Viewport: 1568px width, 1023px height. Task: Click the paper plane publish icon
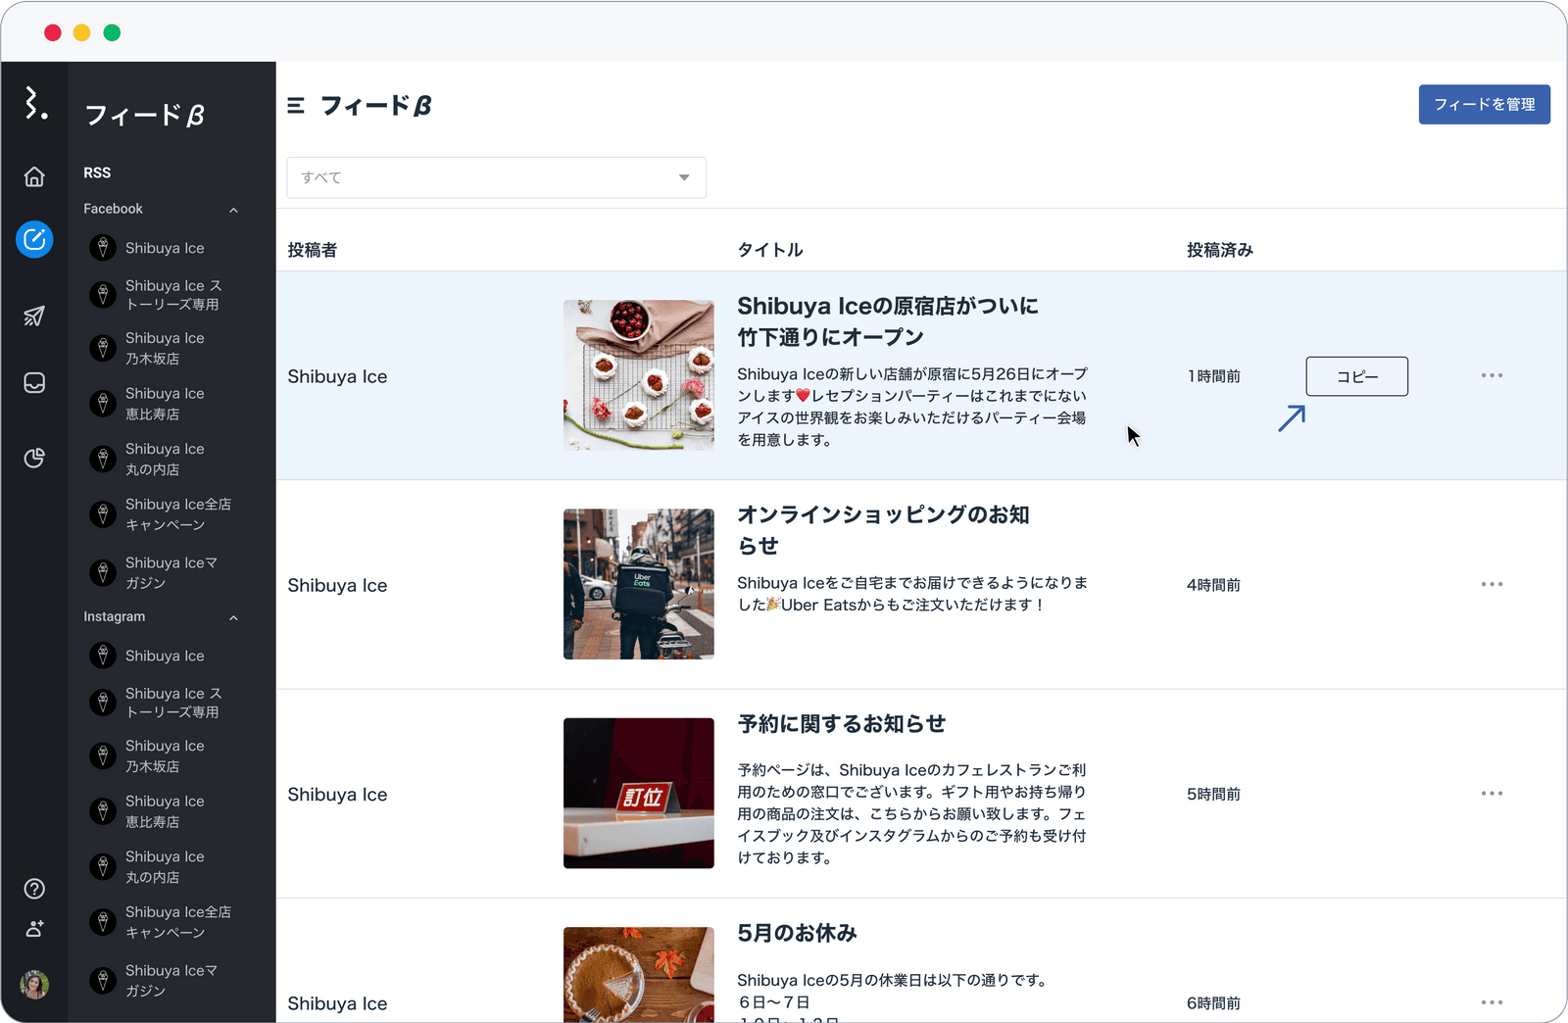34,316
